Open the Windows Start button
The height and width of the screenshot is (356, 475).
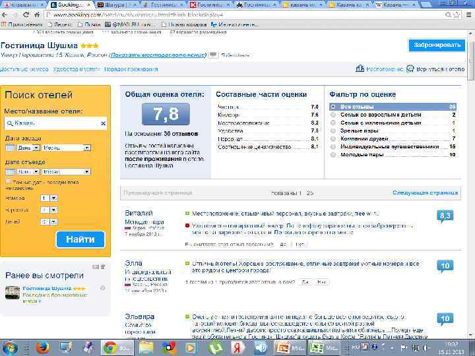click(10, 348)
